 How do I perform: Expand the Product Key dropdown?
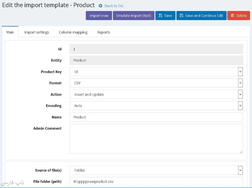156,72
